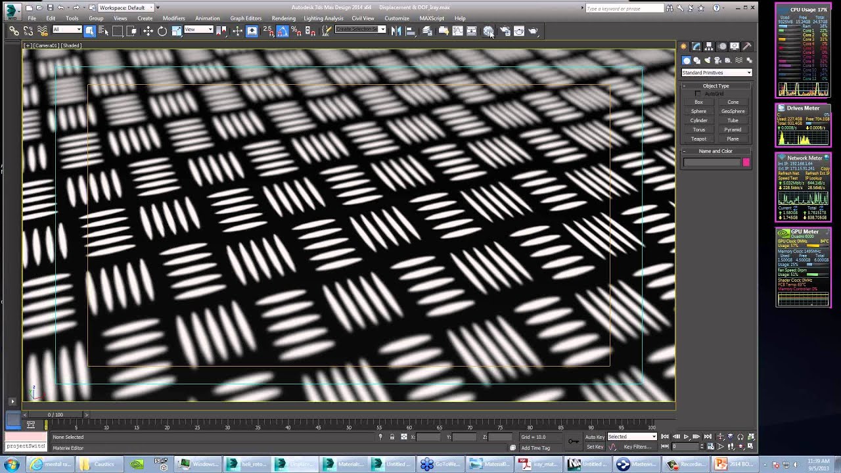Viewport: 841px width, 473px height.
Task: Enable the AutoGrid checkbox
Action: pos(698,94)
